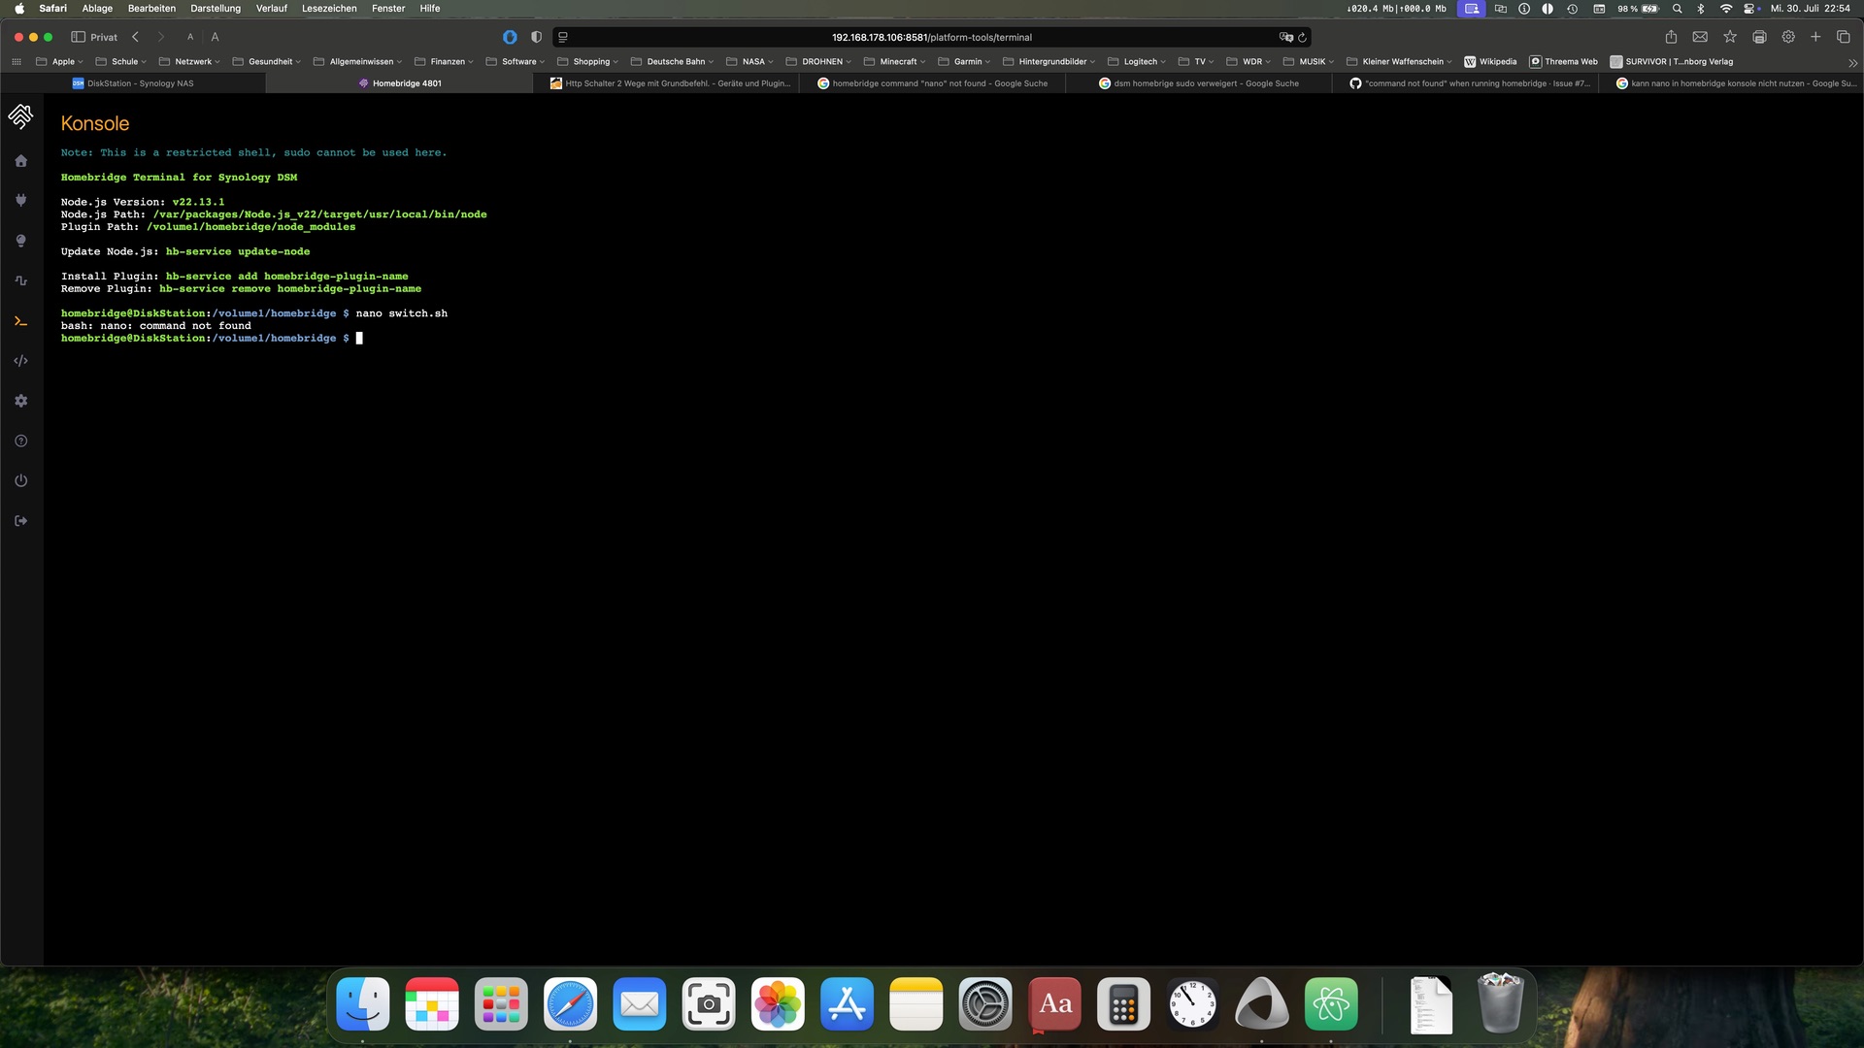This screenshot has height=1048, width=1864.
Task: Open the Homebridge home status page
Action: [21, 161]
